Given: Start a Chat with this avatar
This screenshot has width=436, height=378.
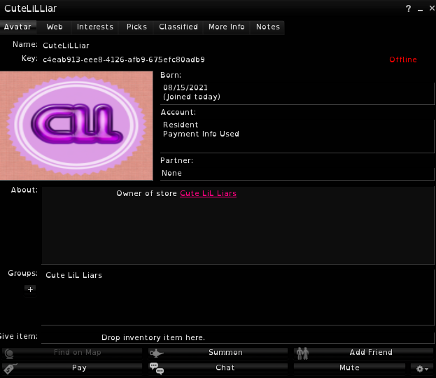Looking at the screenshot, I should coord(218,368).
